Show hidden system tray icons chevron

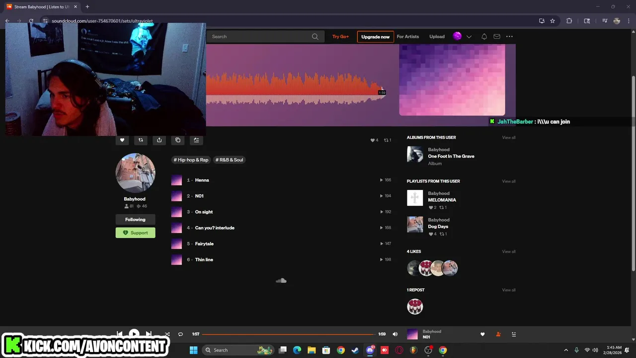(x=566, y=350)
